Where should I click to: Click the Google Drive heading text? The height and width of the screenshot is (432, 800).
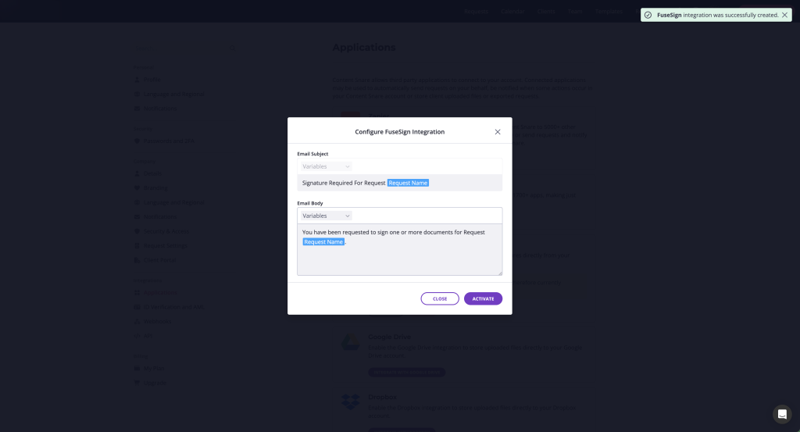389,337
